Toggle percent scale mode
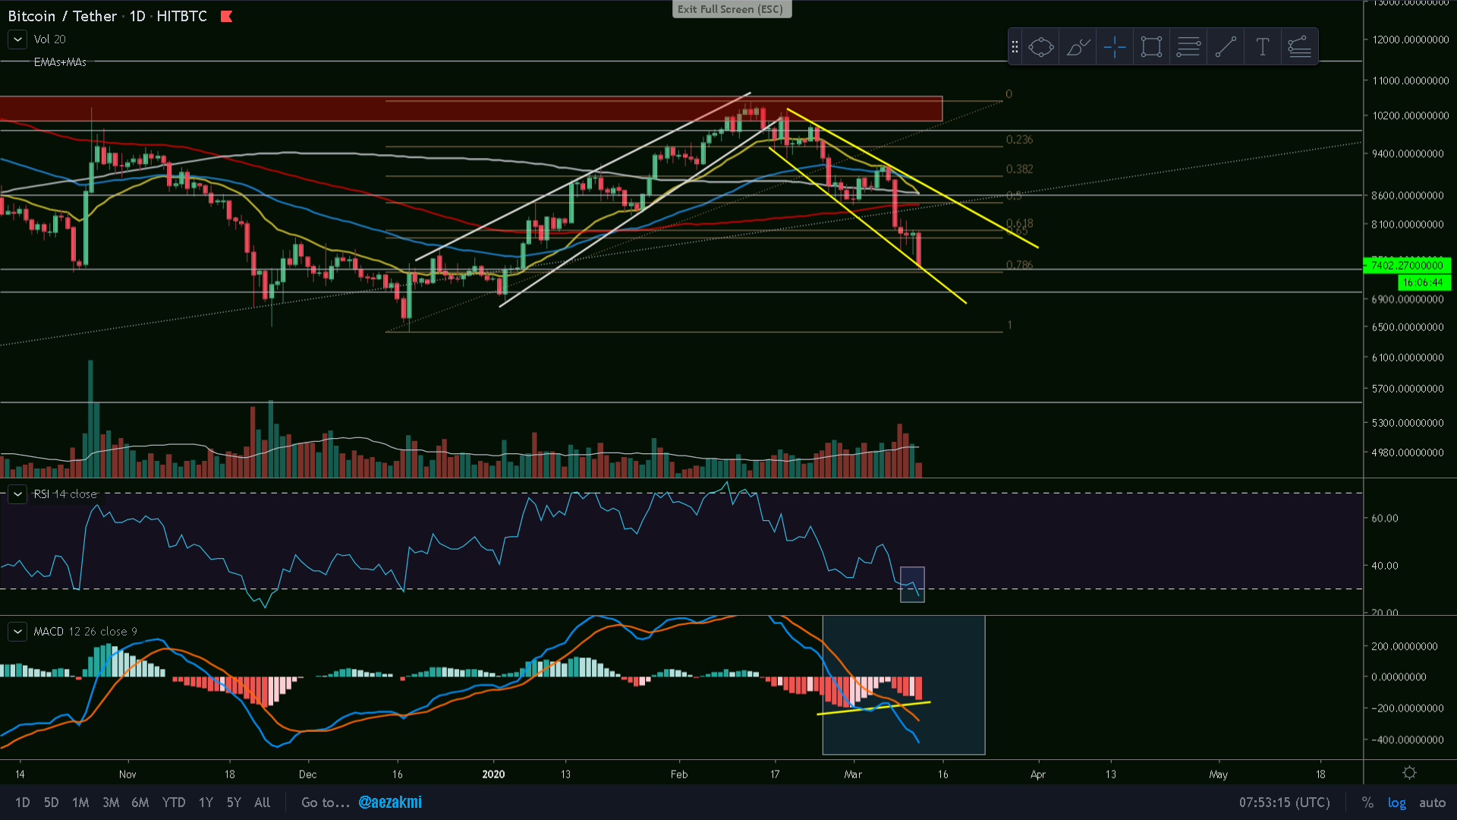Viewport: 1457px width, 820px height. (1367, 803)
